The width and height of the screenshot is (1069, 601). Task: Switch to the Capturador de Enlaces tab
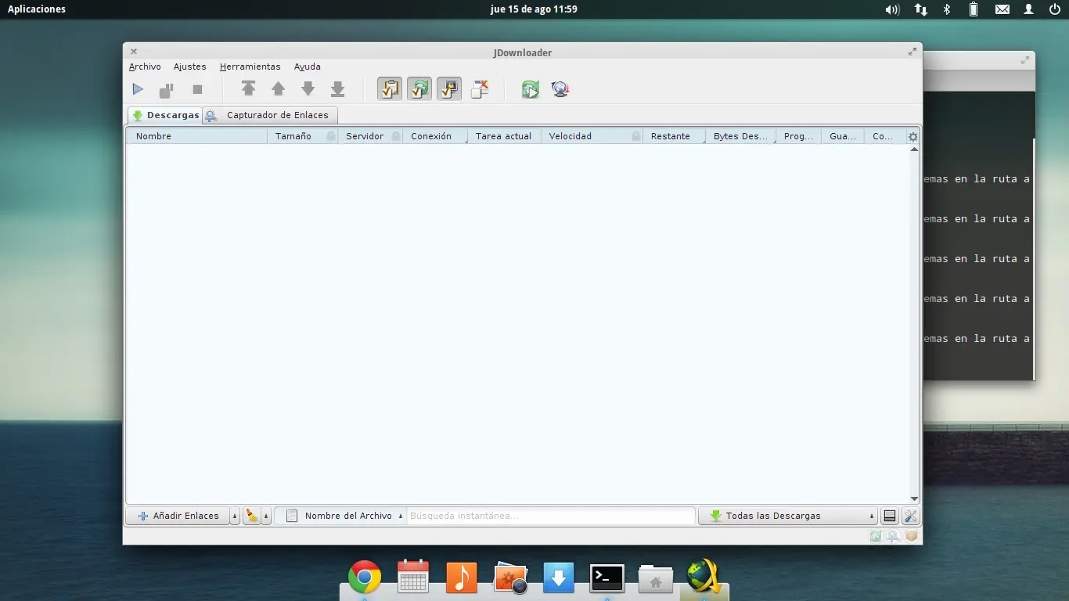click(x=277, y=115)
